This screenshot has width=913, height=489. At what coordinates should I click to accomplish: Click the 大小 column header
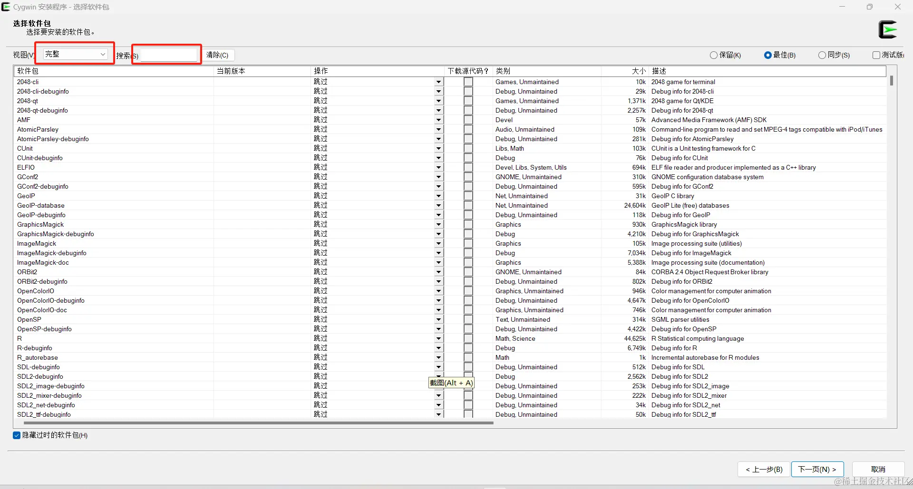pos(625,71)
